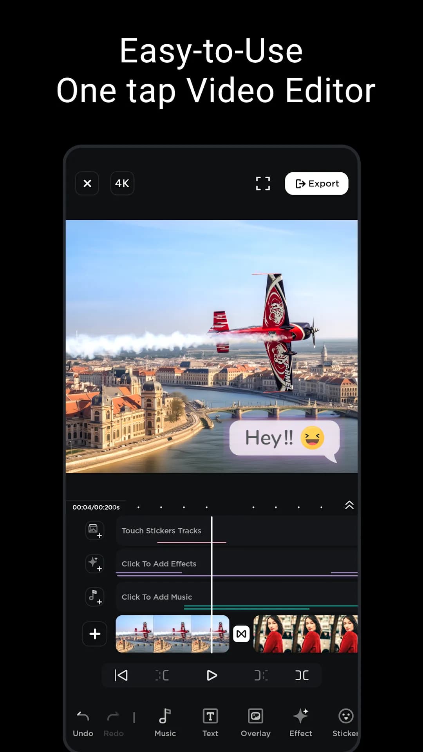Open the Text tool
Viewport: 423px width, 752px height.
(x=210, y=723)
